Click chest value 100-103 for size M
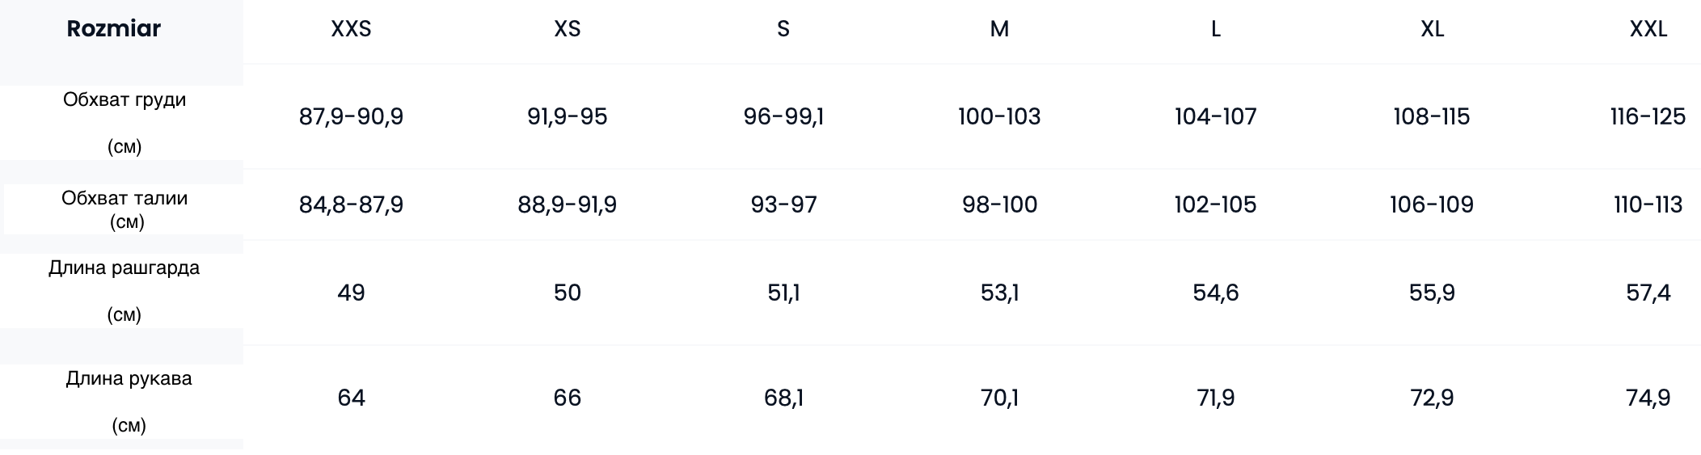The height and width of the screenshot is (455, 1701). click(999, 117)
